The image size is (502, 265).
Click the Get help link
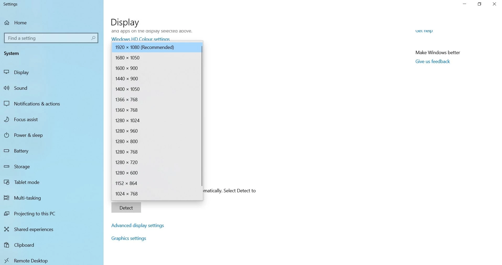click(x=424, y=31)
